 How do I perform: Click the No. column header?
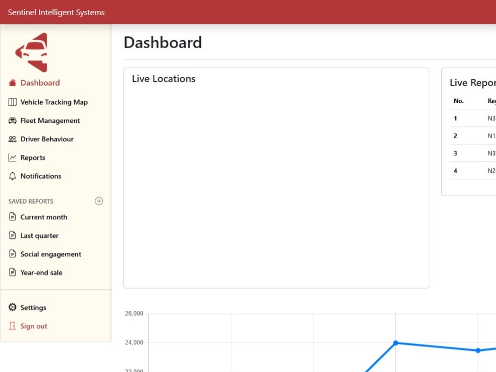coord(458,101)
